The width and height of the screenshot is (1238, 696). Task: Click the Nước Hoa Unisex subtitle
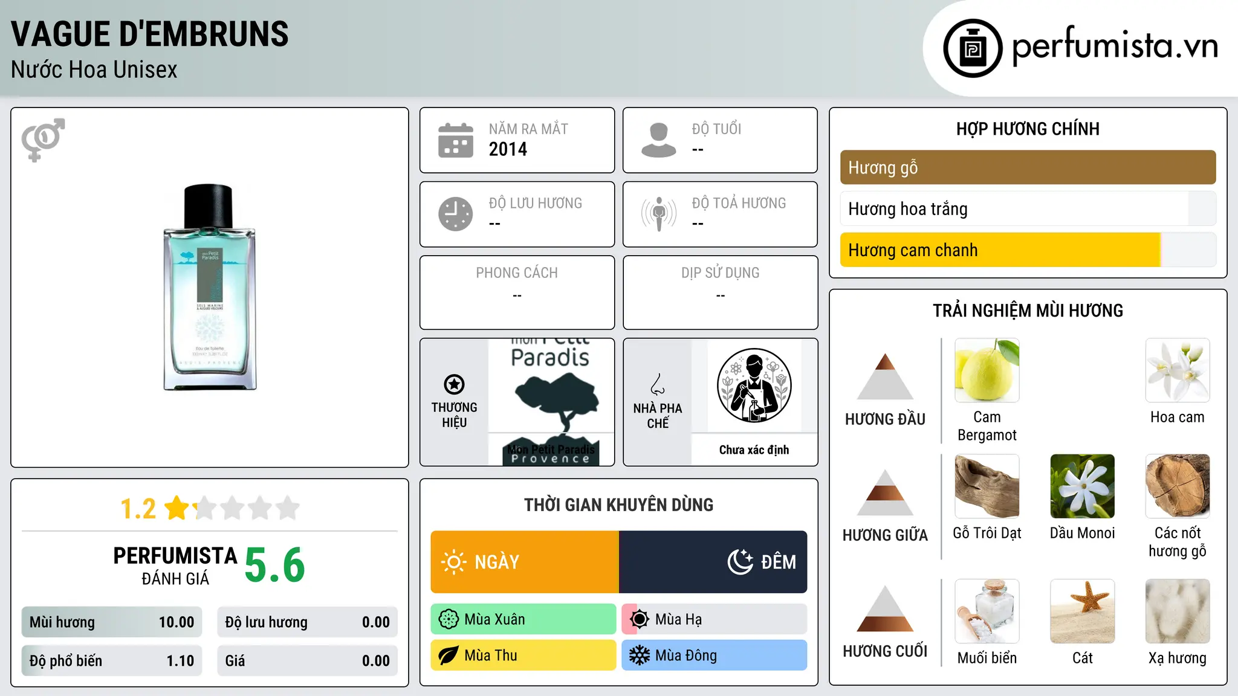click(94, 70)
